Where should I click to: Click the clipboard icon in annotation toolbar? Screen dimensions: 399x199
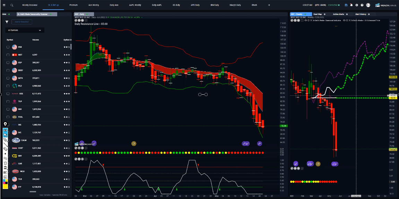pos(5,177)
